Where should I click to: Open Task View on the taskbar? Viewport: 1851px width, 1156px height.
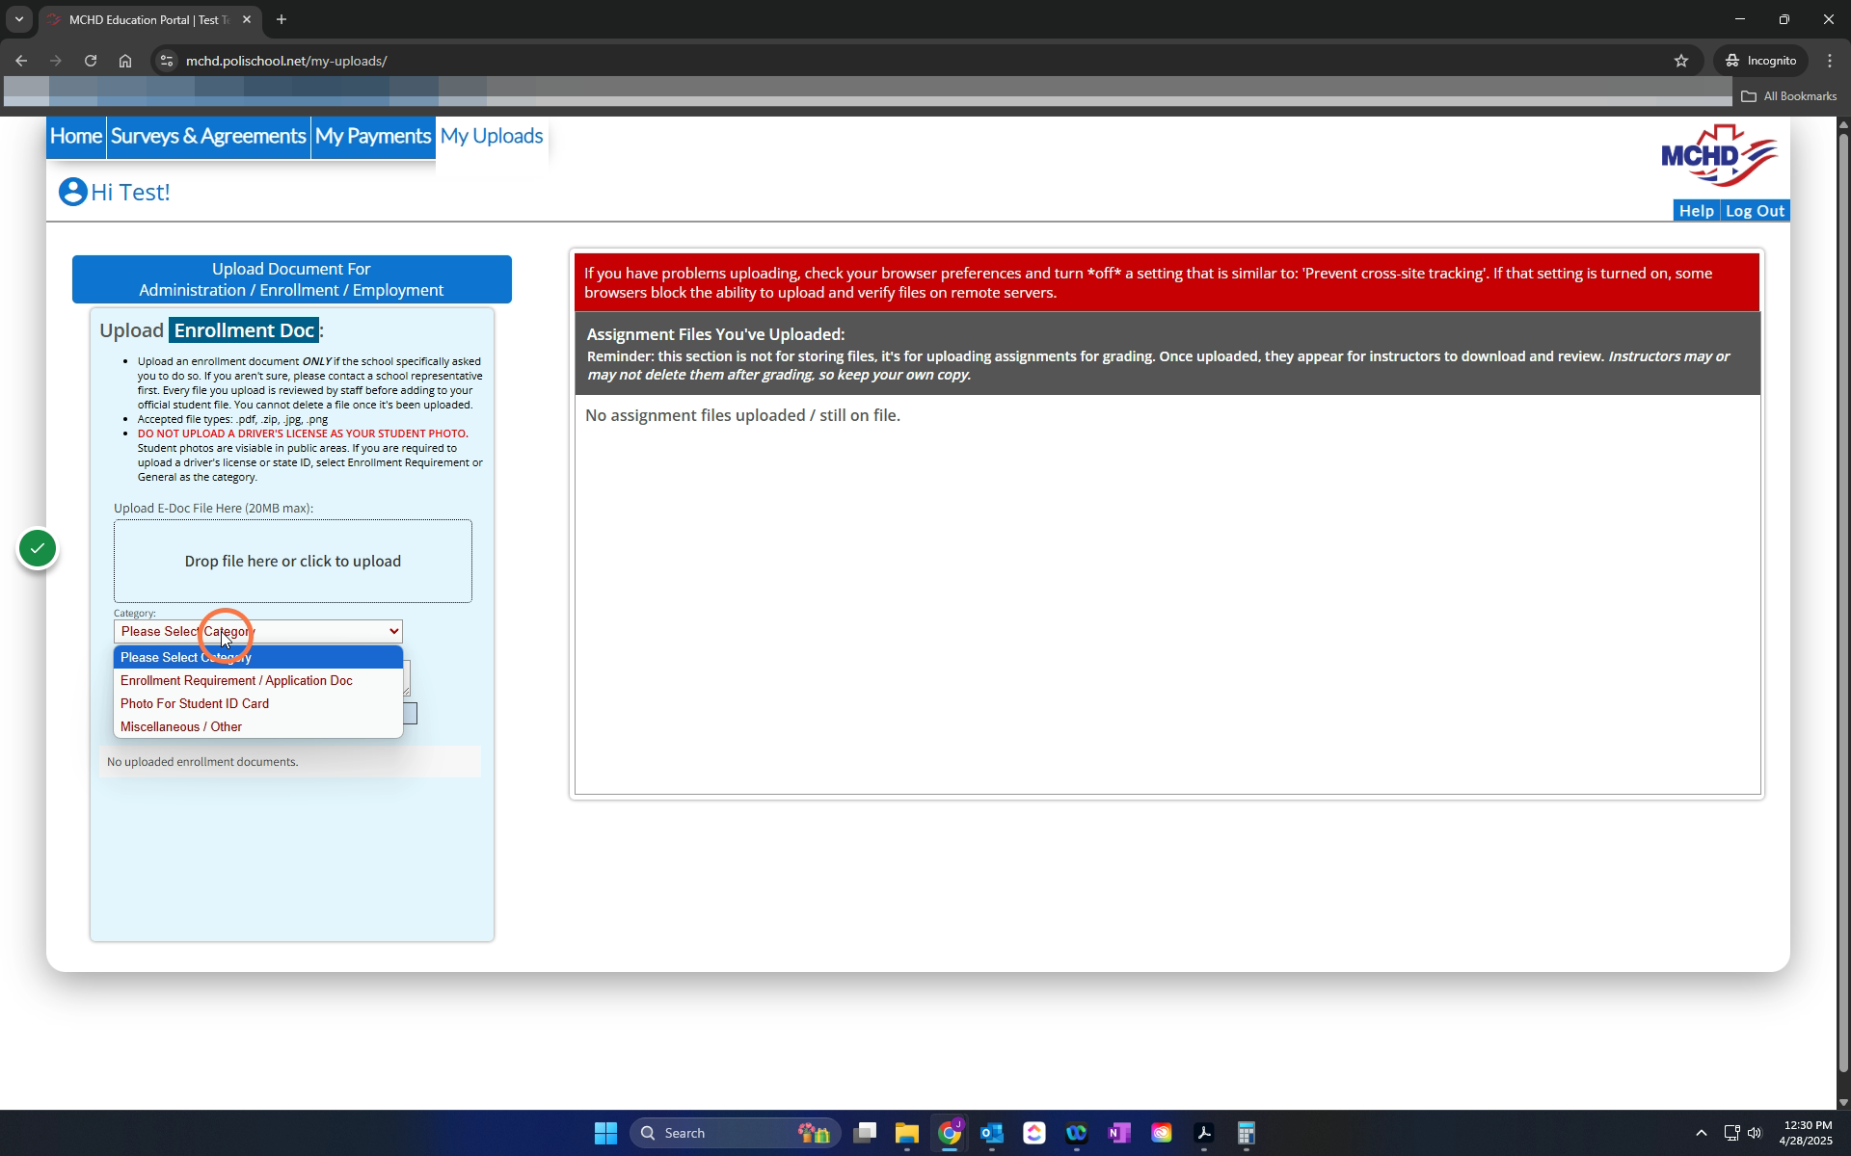click(x=865, y=1133)
